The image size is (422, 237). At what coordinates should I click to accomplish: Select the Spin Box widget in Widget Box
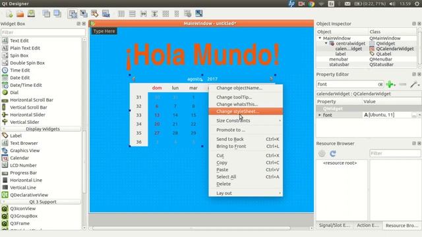[x=19, y=55]
